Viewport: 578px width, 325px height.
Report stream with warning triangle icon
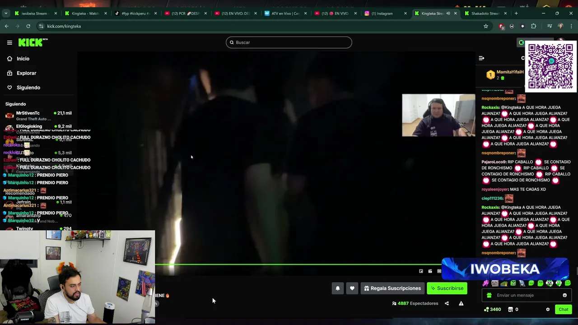point(461,303)
